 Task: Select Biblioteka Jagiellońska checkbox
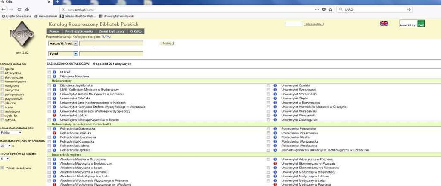tap(49, 85)
